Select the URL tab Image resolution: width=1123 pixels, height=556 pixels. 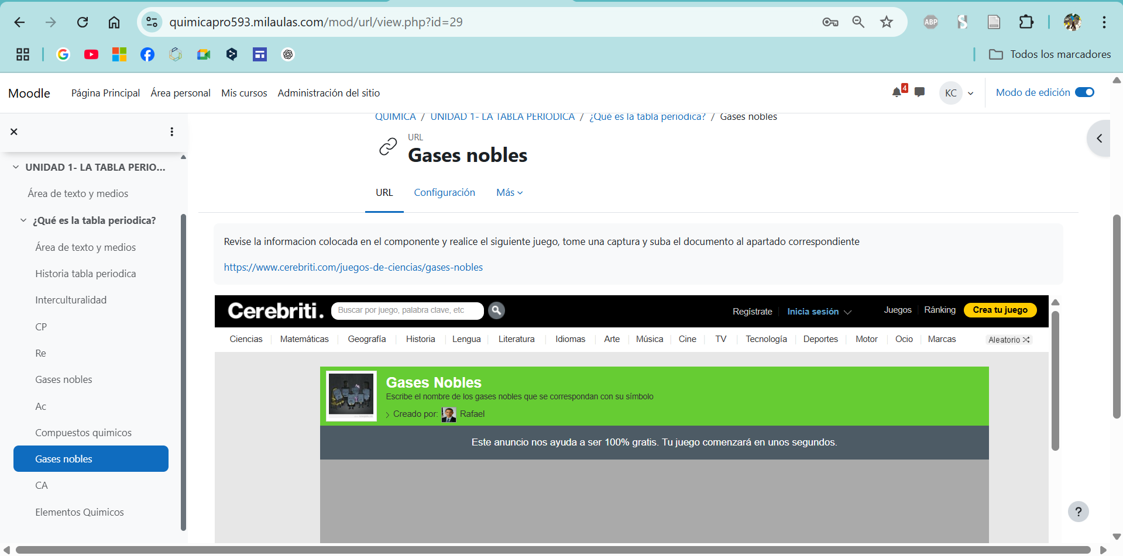click(384, 192)
